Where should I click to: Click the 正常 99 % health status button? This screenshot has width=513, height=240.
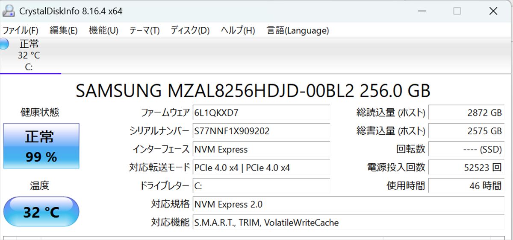[x=41, y=146]
